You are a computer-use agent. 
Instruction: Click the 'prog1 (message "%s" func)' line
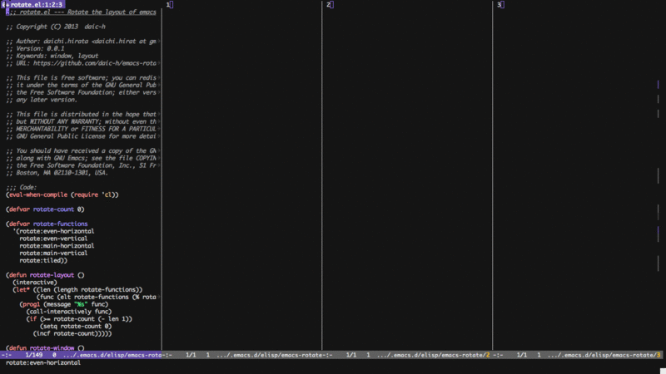click(x=64, y=304)
